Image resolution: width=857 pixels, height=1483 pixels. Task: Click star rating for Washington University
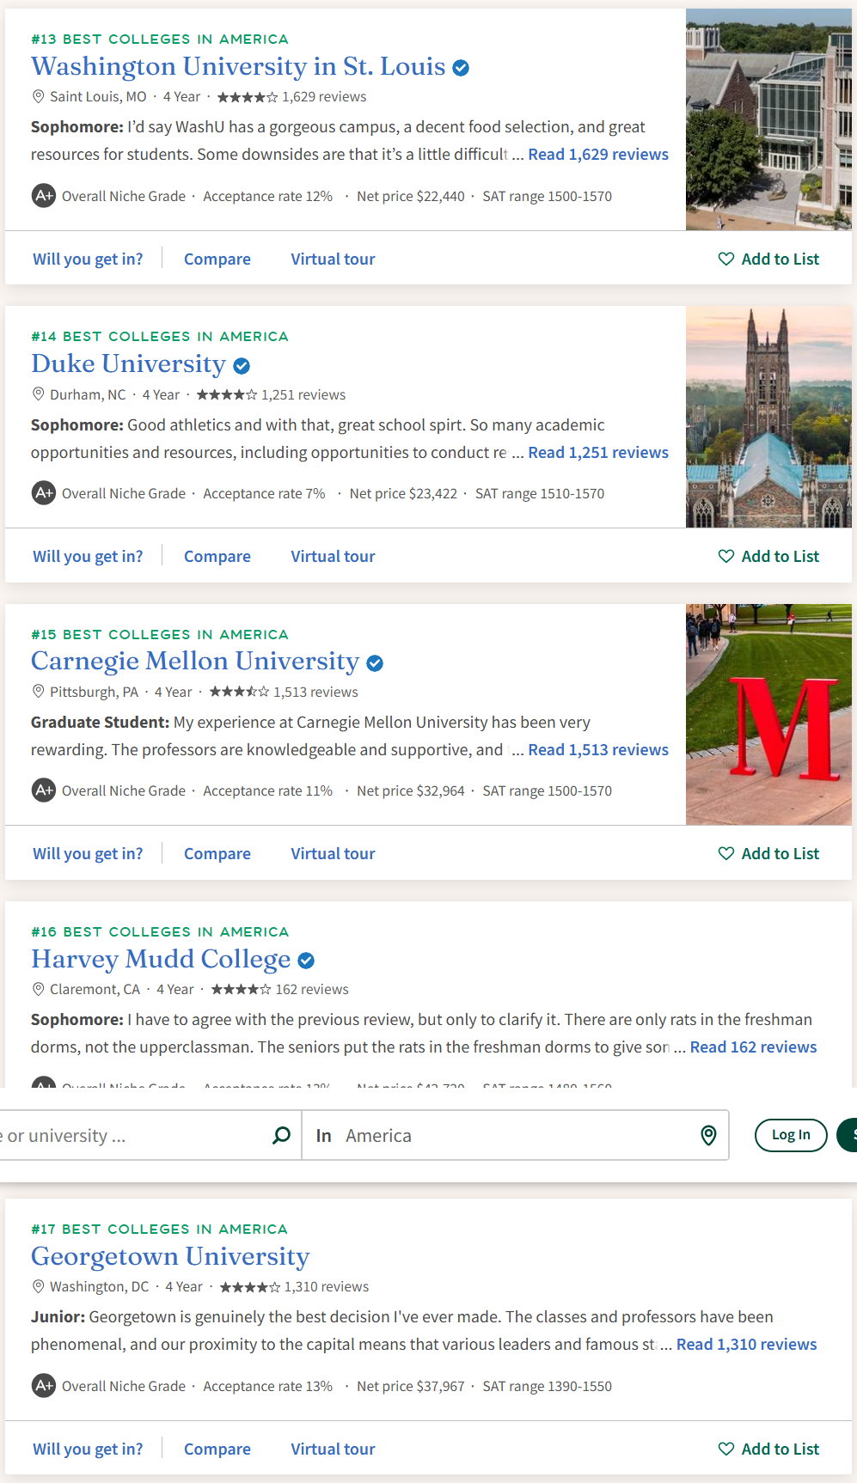pyautogui.click(x=248, y=97)
